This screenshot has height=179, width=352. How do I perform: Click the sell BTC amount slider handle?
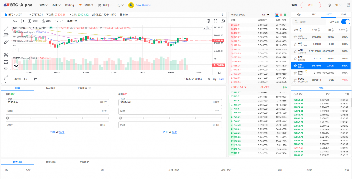tap(120, 118)
